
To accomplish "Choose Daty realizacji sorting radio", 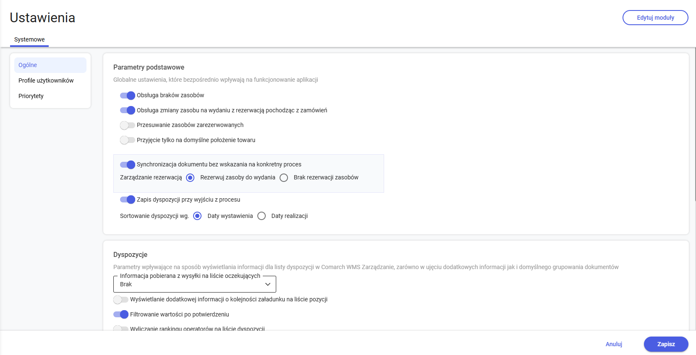I will tap(262, 216).
